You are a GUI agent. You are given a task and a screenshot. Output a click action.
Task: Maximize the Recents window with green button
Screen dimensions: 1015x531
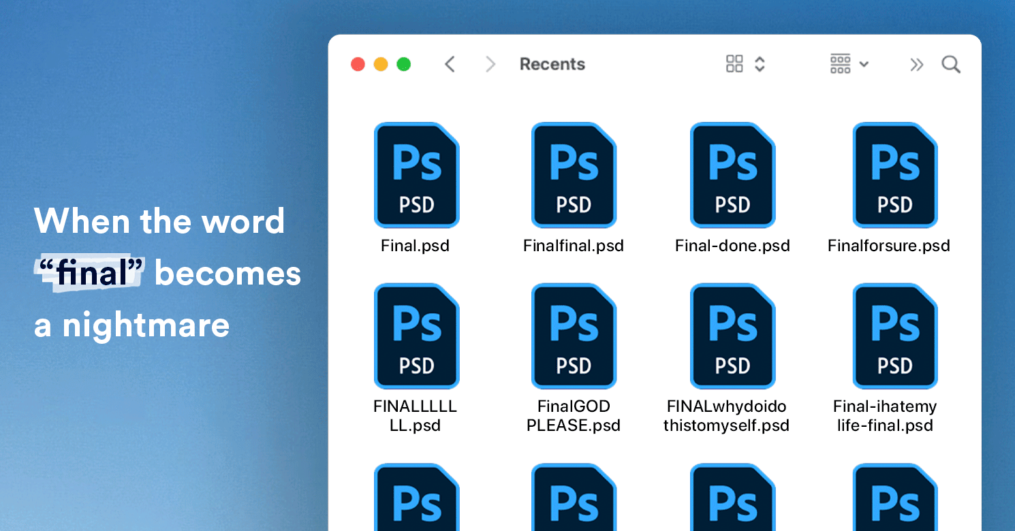pos(404,65)
